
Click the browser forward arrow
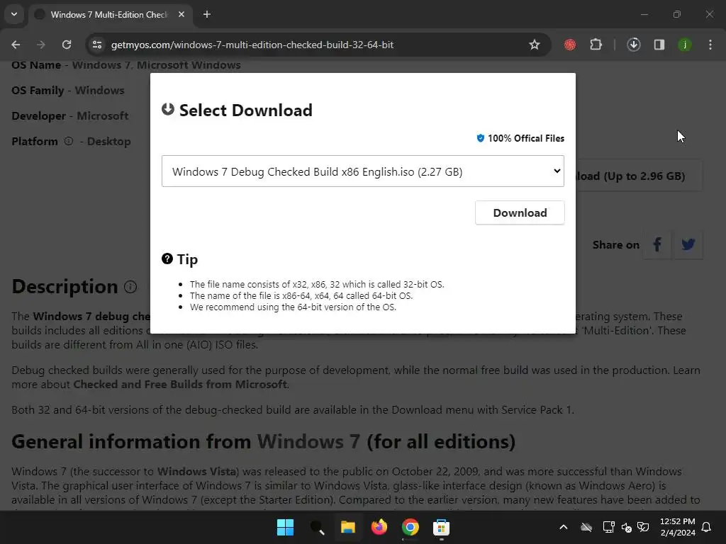40,45
